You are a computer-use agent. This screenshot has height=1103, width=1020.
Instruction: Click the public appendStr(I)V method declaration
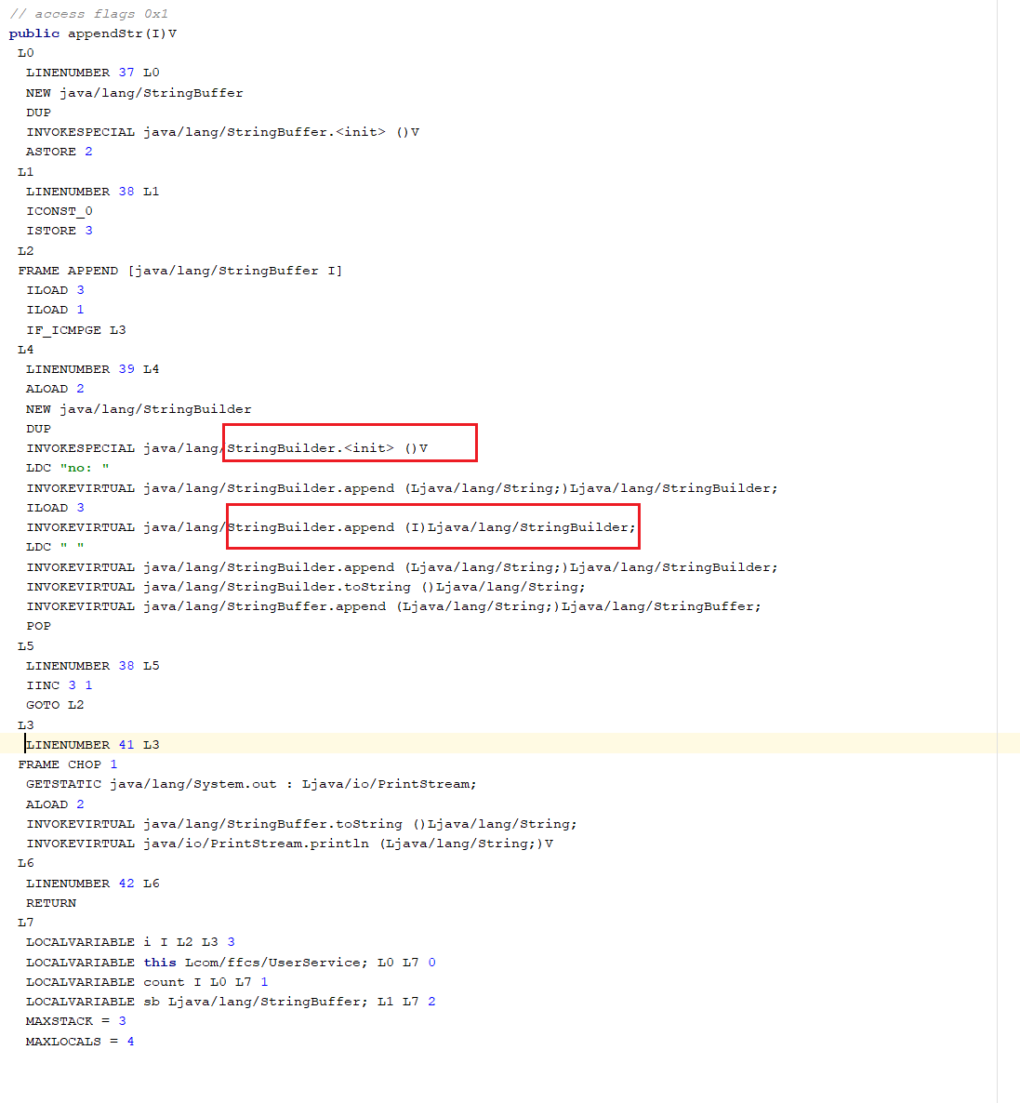pyautogui.click(x=92, y=33)
